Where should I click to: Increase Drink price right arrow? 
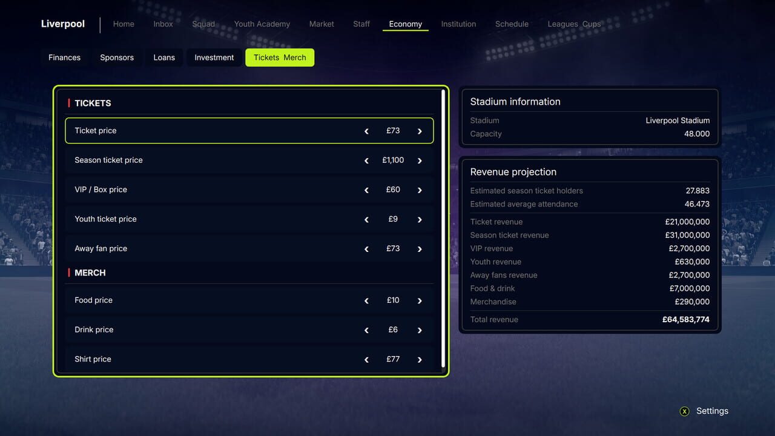click(420, 330)
